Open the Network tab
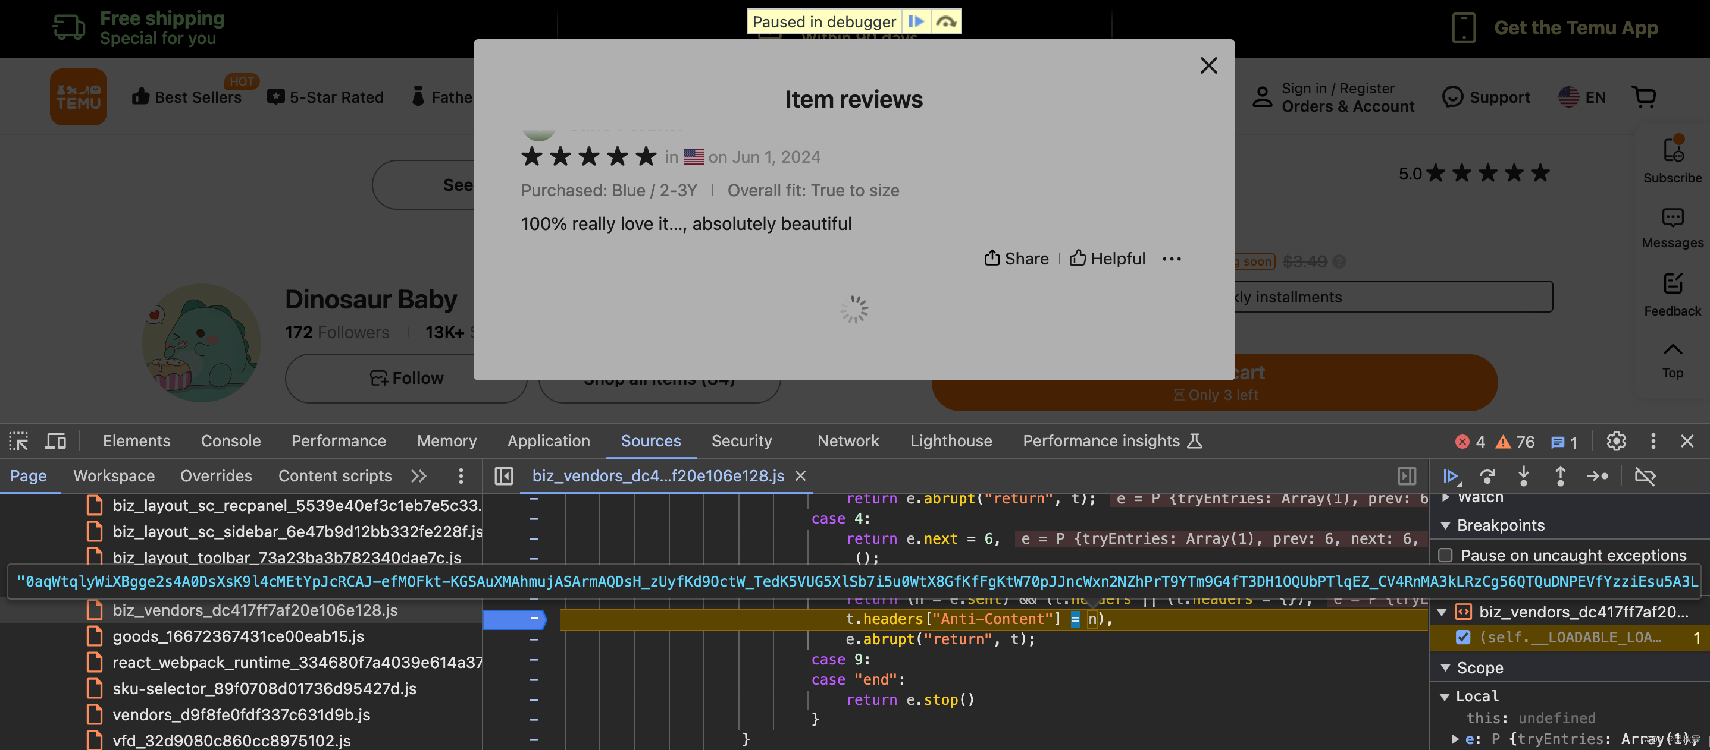The image size is (1710, 750). tap(848, 441)
